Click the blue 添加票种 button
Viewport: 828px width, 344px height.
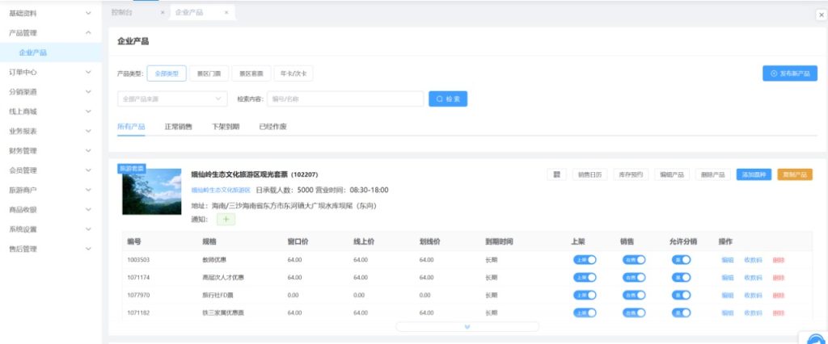click(754, 174)
